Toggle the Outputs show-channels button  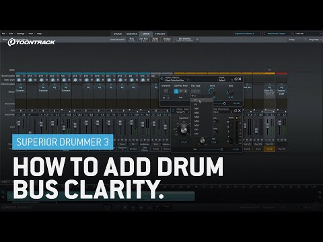click(167, 40)
